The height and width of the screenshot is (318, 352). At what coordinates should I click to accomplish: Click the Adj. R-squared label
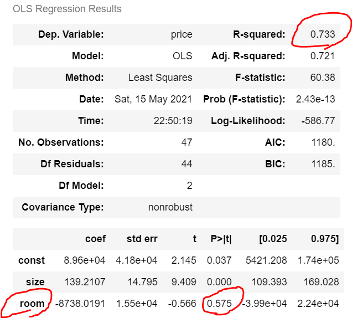click(x=249, y=56)
